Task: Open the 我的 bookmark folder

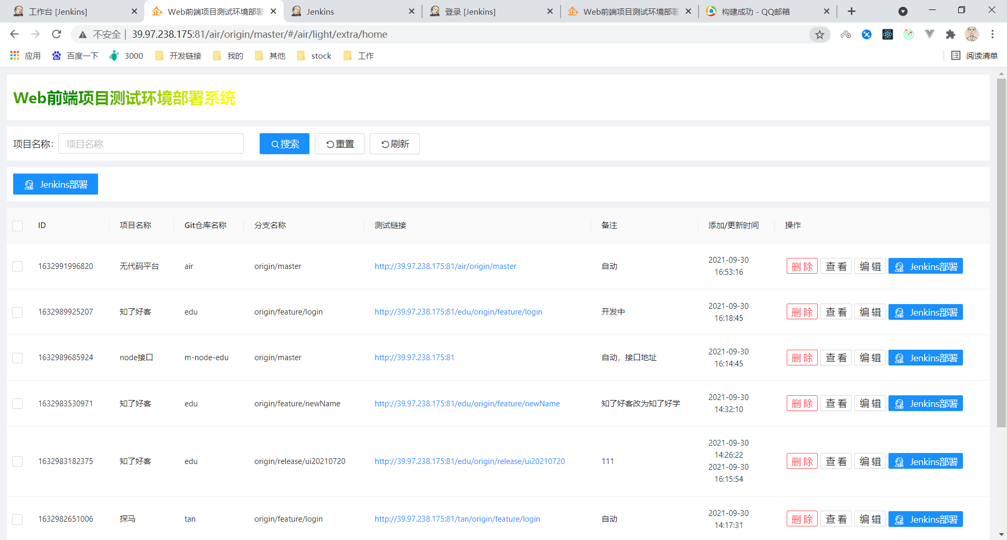Action: click(228, 56)
